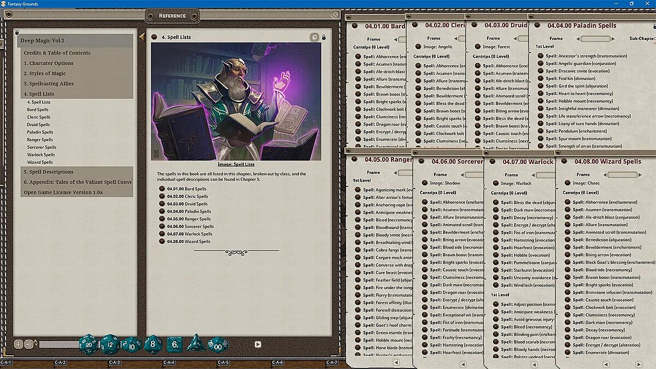Select Cleric Spells in the sidebar
Image resolution: width=656 pixels, height=369 pixels.
coord(39,117)
